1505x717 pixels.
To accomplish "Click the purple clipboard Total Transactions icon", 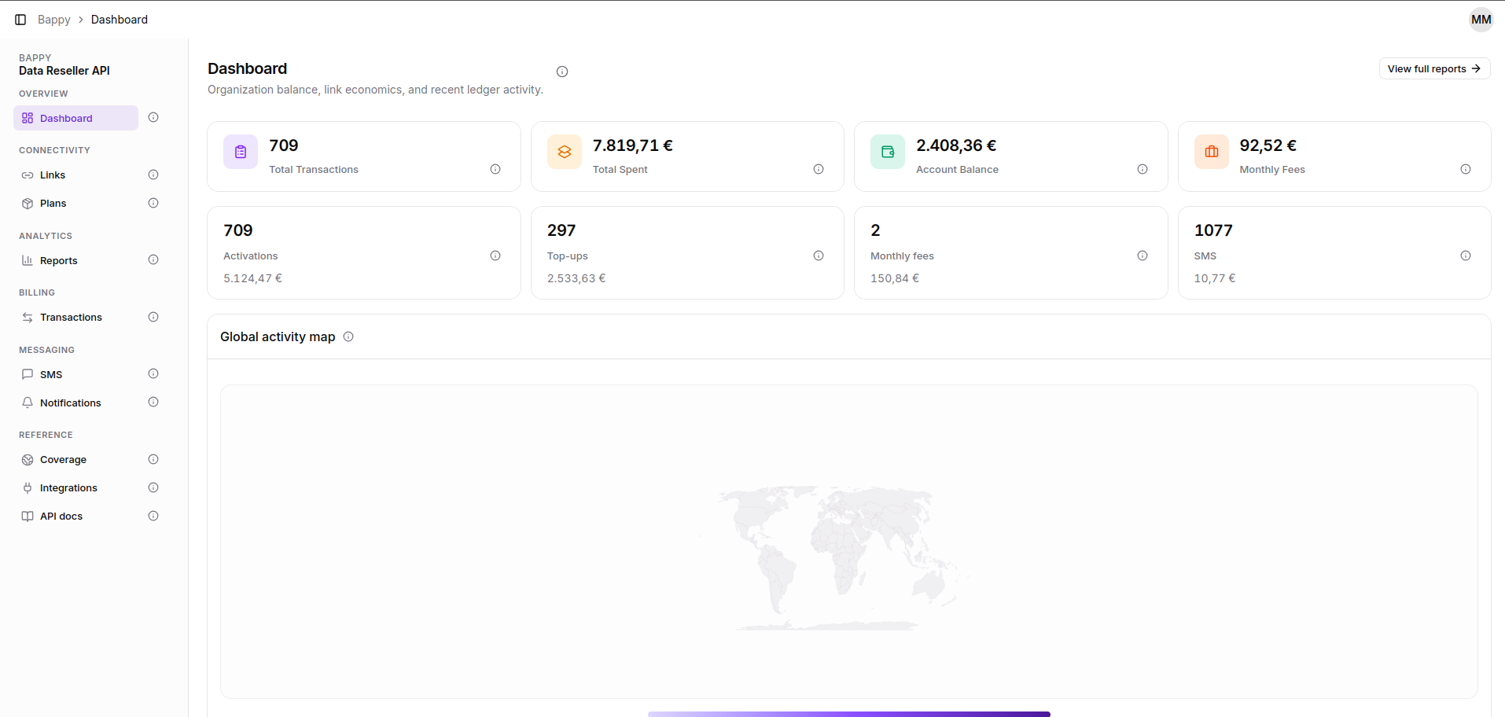I will tap(241, 152).
